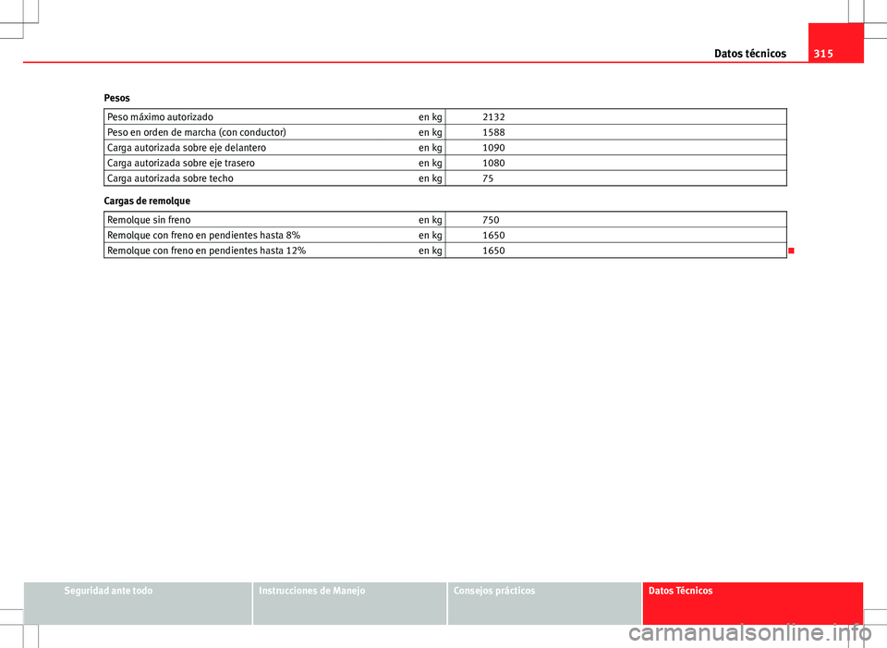Click the value 1588
The image size is (887, 648).
point(493,132)
